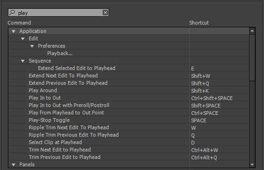The width and height of the screenshot is (264, 170).
Task: Click the vertical scrollbar thumb
Action: click(252, 57)
